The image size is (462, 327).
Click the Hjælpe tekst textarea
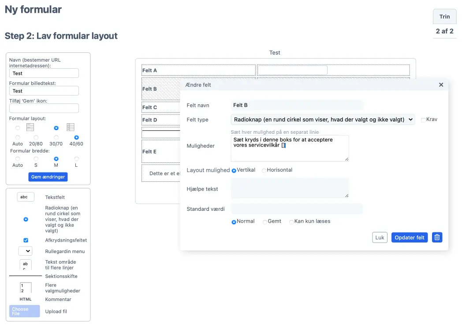(x=290, y=187)
